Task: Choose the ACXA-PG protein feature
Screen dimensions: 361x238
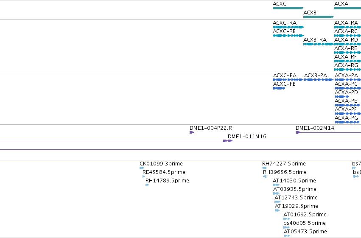Action: [347, 122]
